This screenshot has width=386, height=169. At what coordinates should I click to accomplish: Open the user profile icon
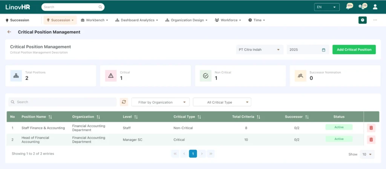[375, 7]
